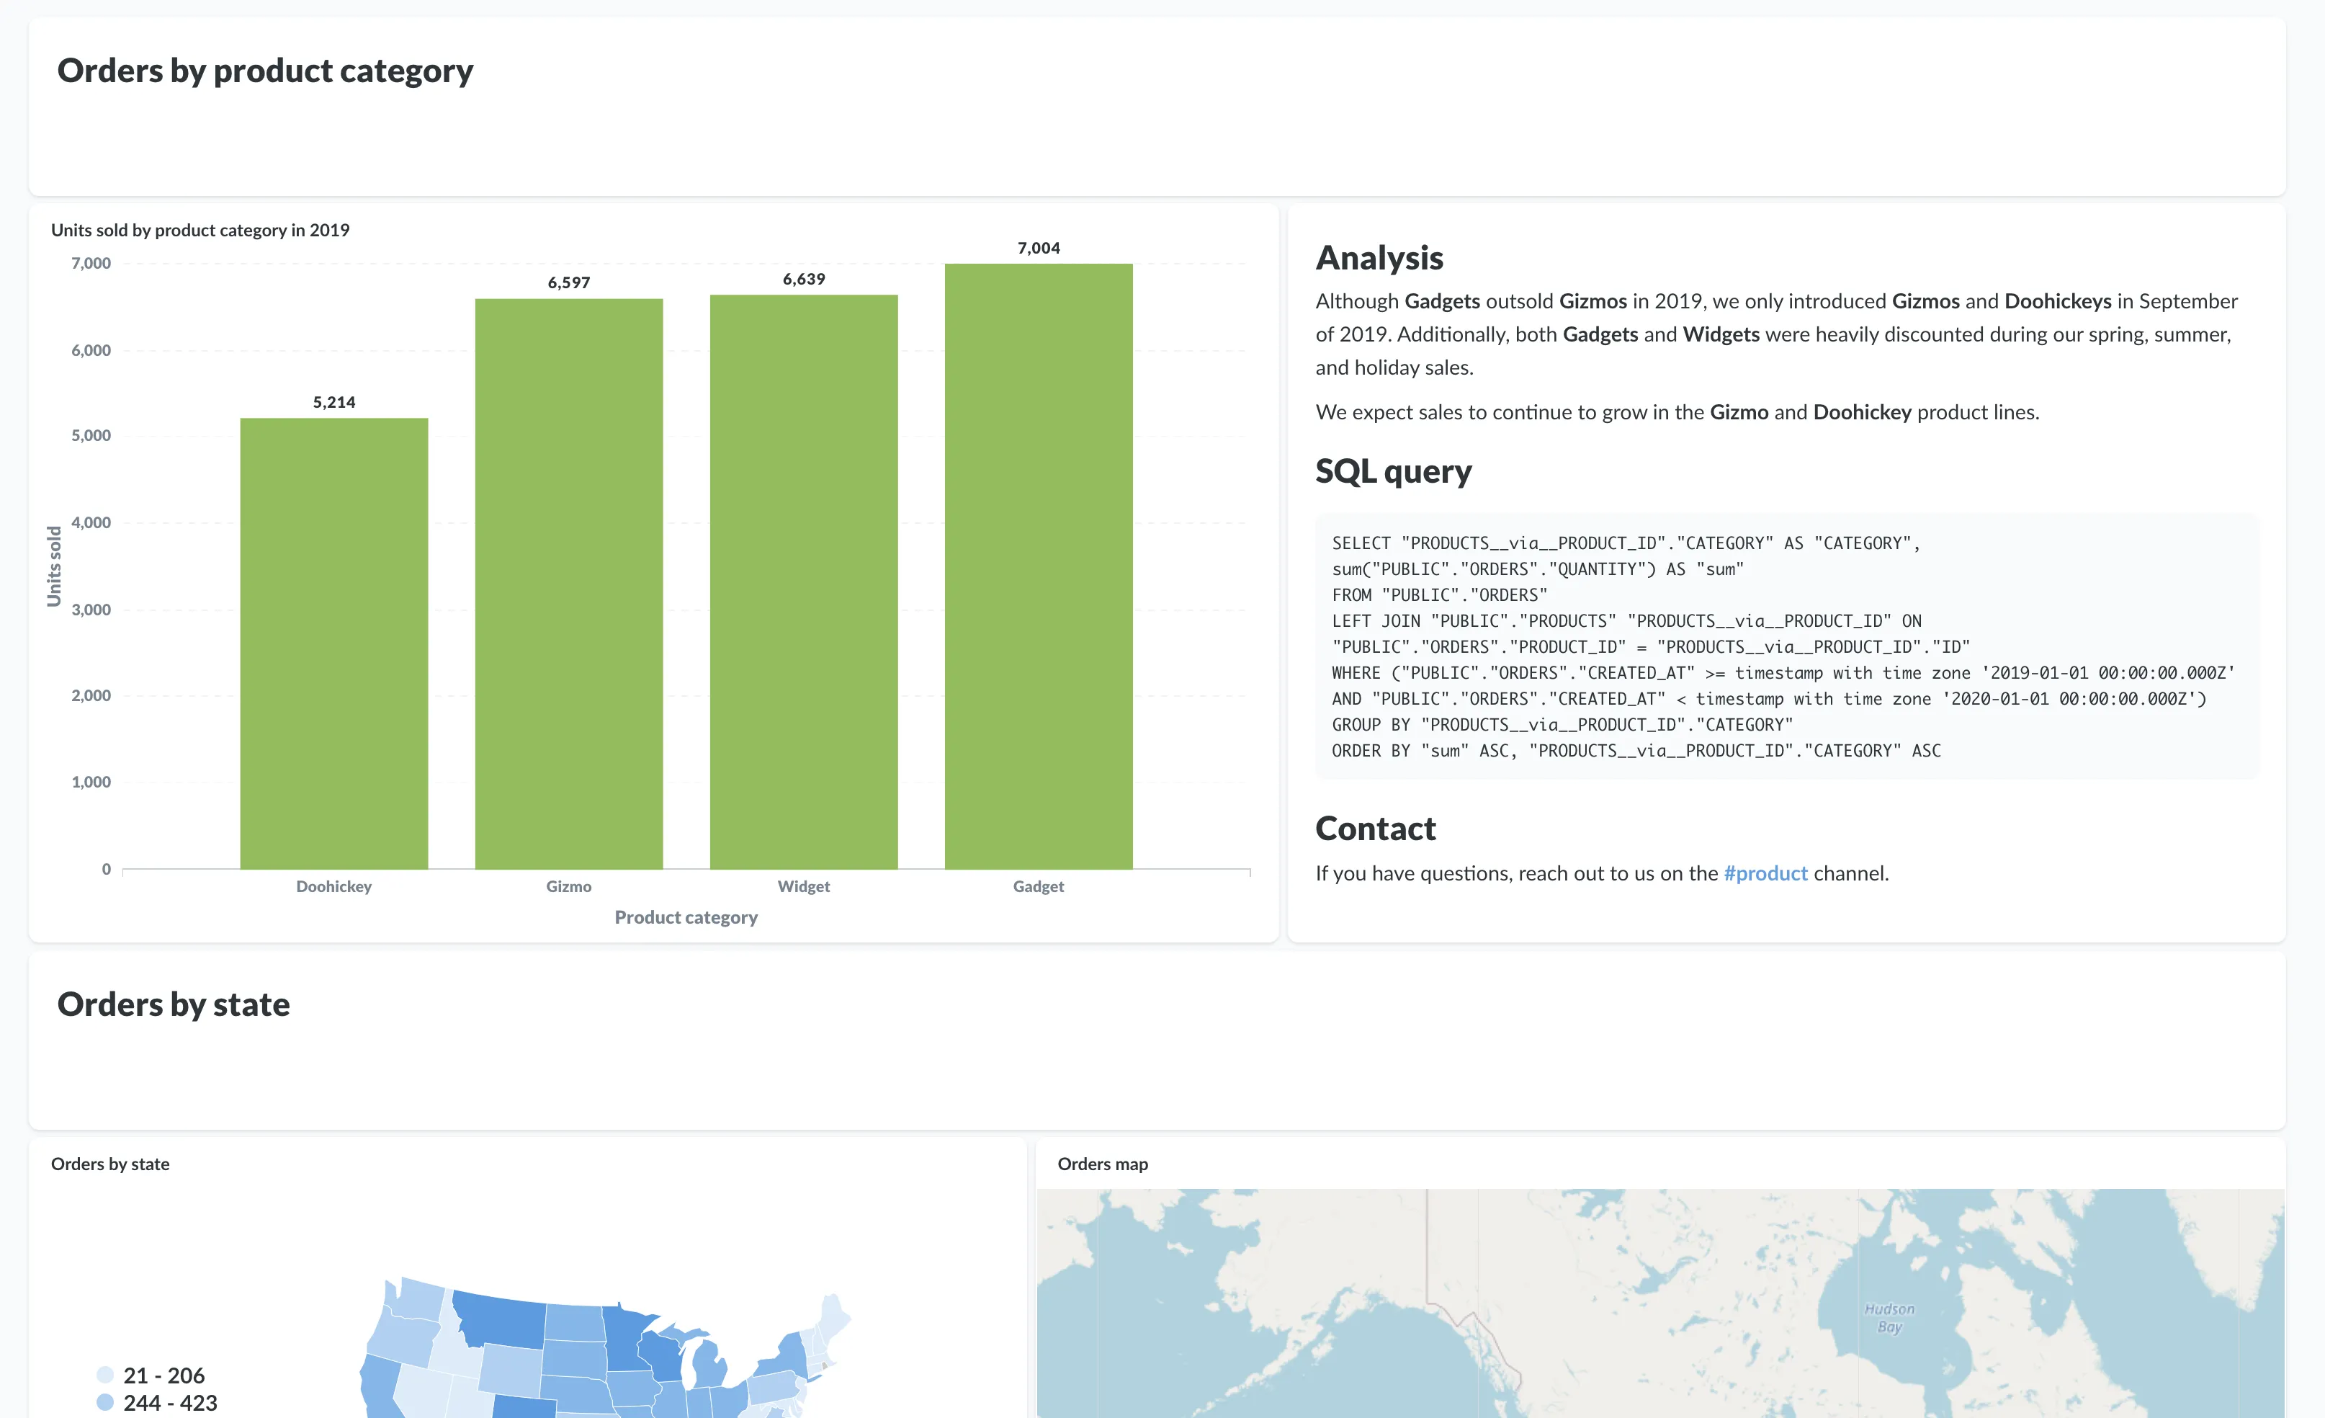This screenshot has height=1418, width=2325.
Task: Click the 7,000 y-axis tick label
Action: coord(91,264)
